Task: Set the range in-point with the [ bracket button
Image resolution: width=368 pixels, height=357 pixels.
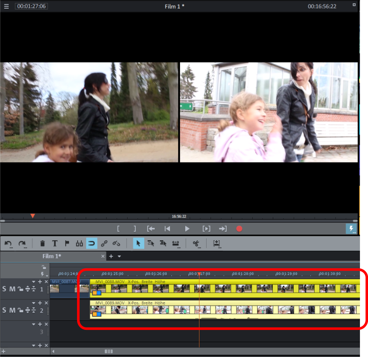Action: (118, 229)
